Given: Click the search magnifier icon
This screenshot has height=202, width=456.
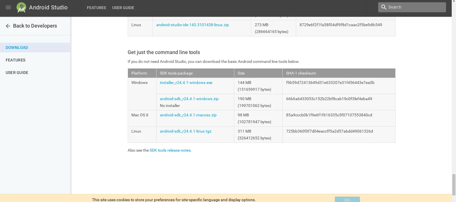Looking at the screenshot, I should pyautogui.click(x=384, y=7).
